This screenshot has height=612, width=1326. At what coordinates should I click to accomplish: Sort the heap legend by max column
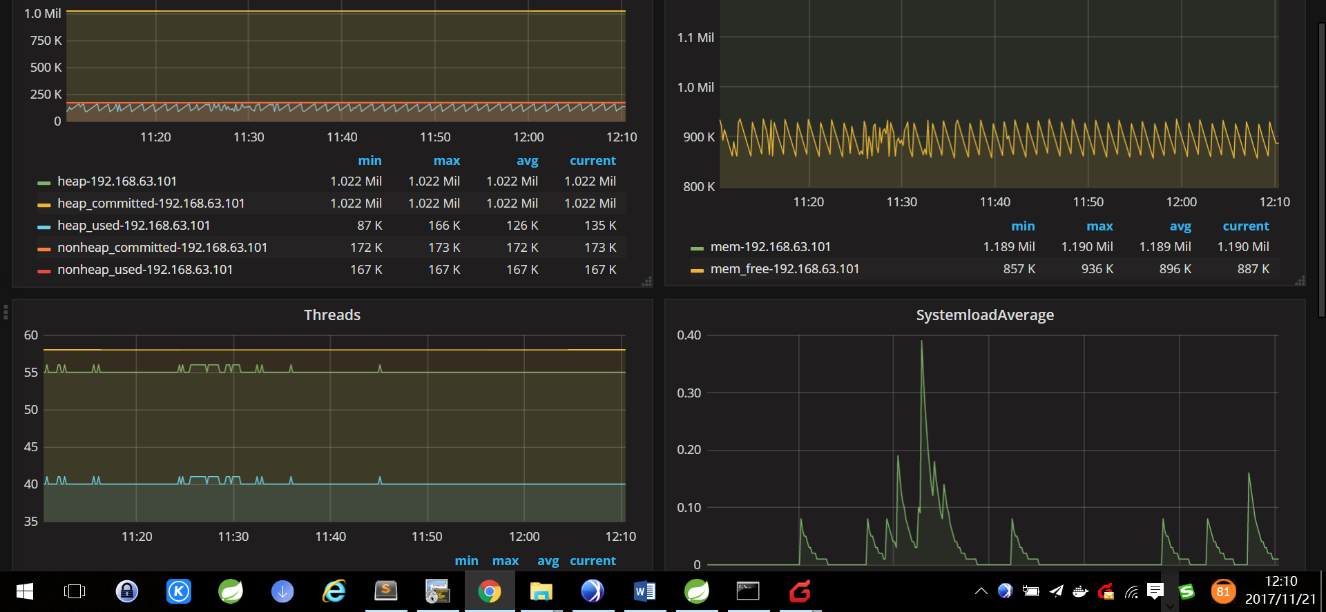coord(447,160)
